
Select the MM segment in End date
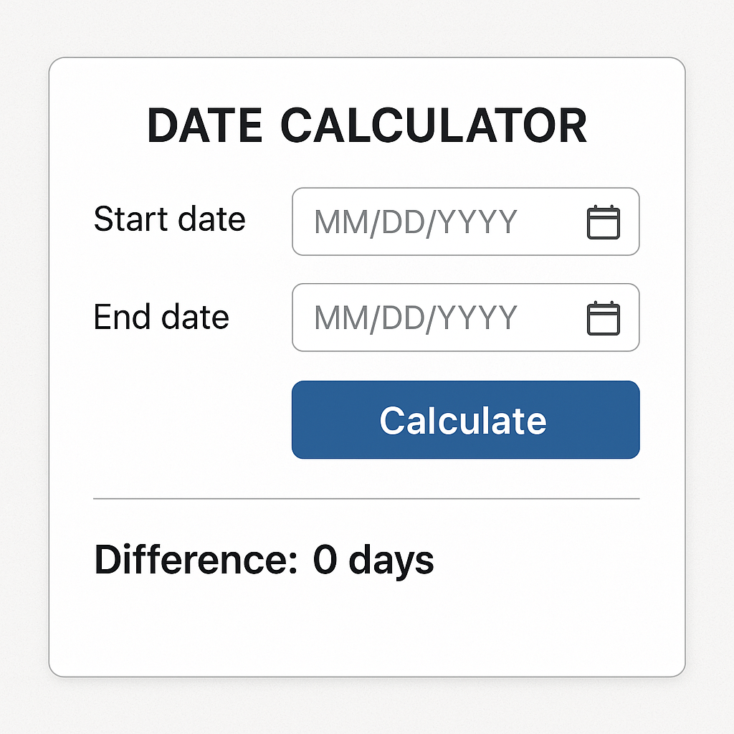335,318
